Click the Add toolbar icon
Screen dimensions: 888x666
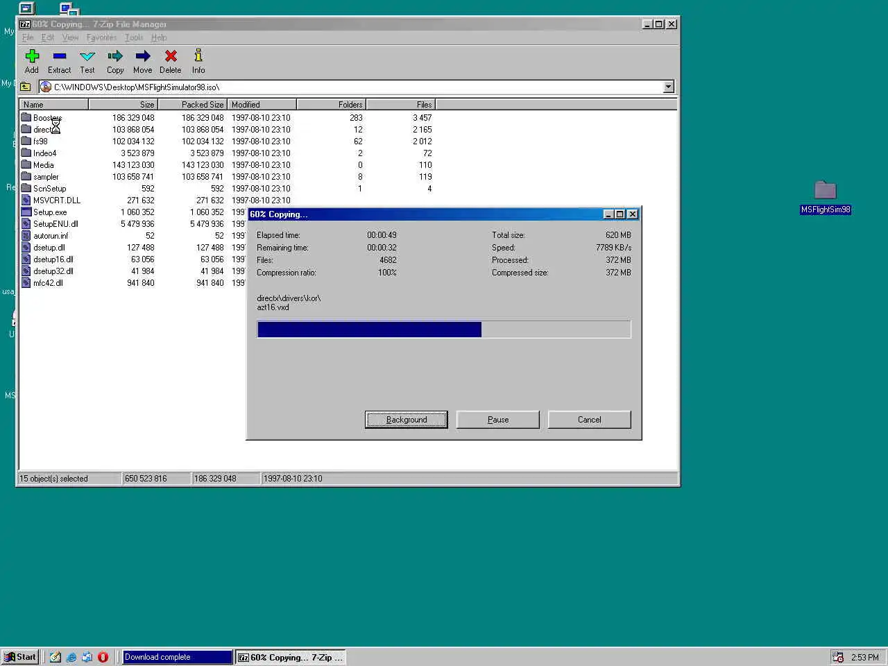pyautogui.click(x=32, y=56)
